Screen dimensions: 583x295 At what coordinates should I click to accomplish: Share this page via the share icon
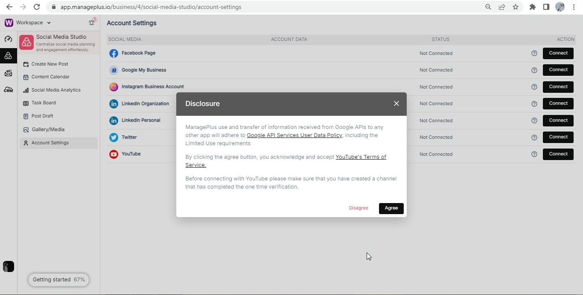[502, 7]
